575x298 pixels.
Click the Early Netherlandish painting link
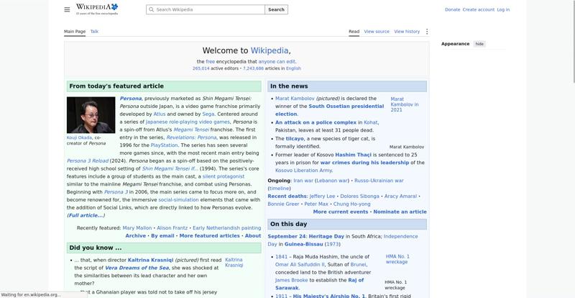[x=226, y=227]
